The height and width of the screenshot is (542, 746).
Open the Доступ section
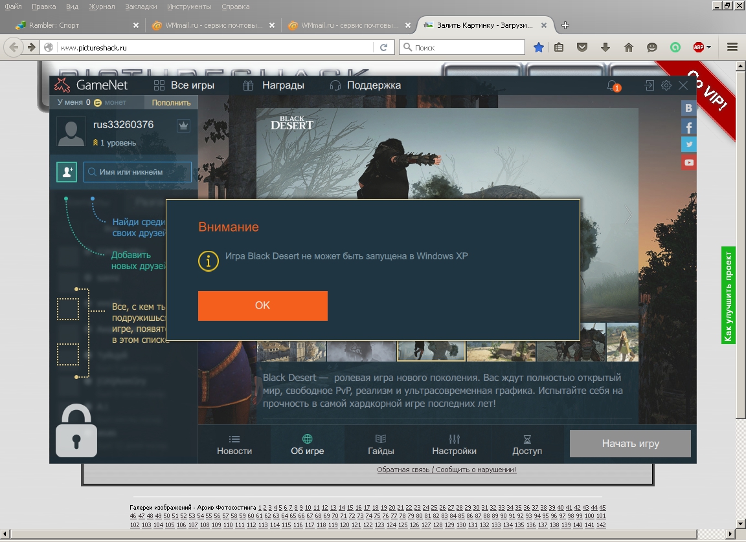point(527,444)
